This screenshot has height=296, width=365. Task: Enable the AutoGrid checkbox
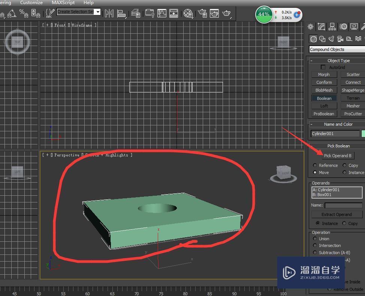(323, 67)
